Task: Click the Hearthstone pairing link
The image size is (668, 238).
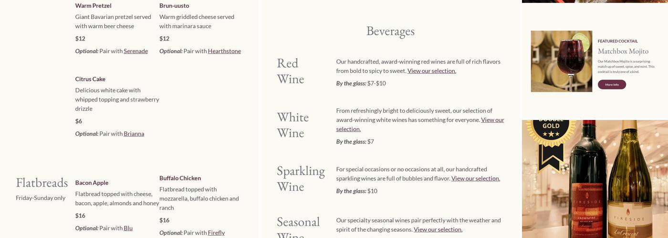Action: [224, 51]
